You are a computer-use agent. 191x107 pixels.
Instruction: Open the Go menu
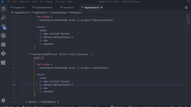[x=41, y=1]
